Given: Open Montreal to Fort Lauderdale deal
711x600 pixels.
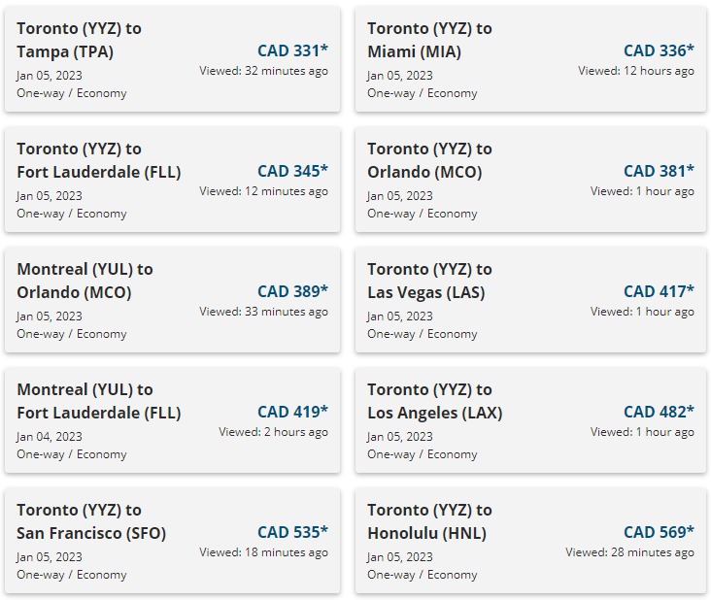Looking at the screenshot, I should click(172, 420).
